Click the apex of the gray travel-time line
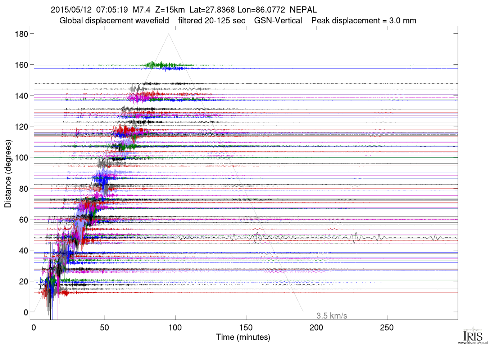This screenshot has height=345, width=490. (168, 34)
